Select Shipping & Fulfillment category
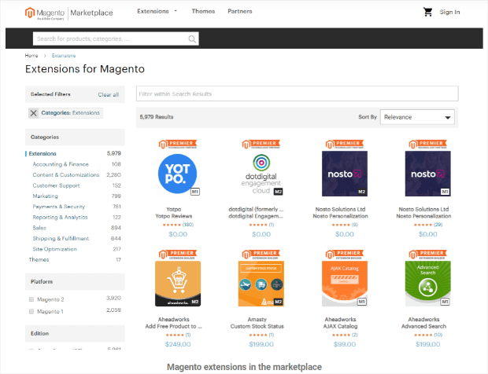Screen dimensions: 488x374 coord(61,238)
